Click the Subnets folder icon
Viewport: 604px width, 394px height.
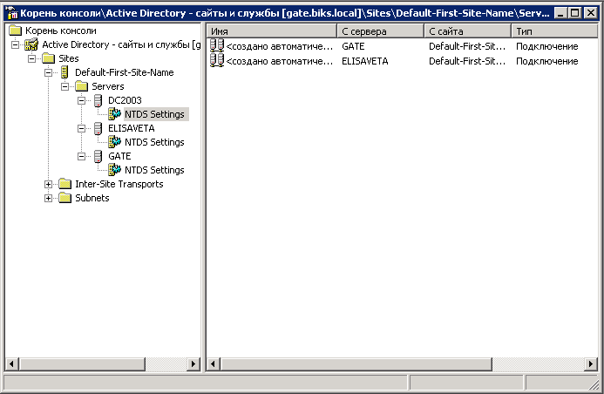click(64, 198)
